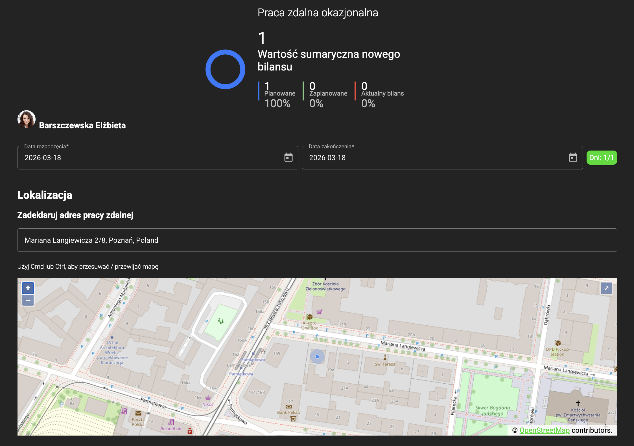
Task: Click the Barszczewska Elżbieta avatar photo
Action: (x=27, y=120)
